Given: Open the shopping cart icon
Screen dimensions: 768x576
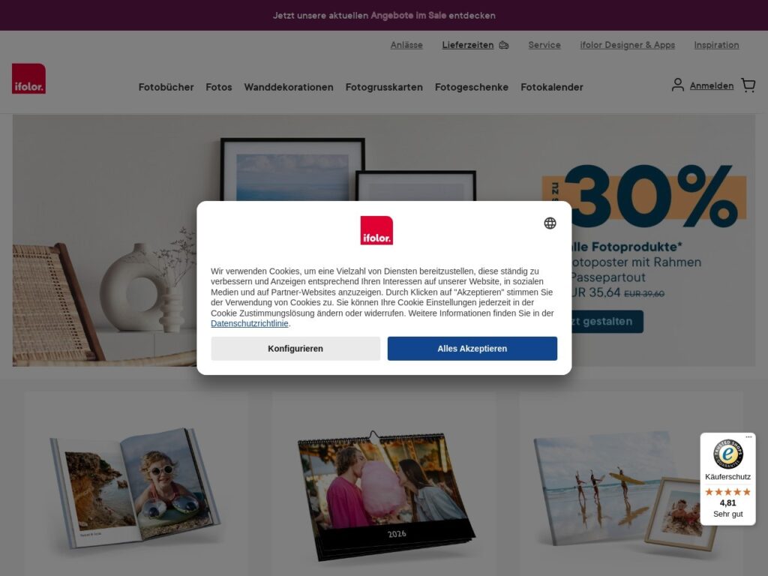Looking at the screenshot, I should (x=748, y=85).
